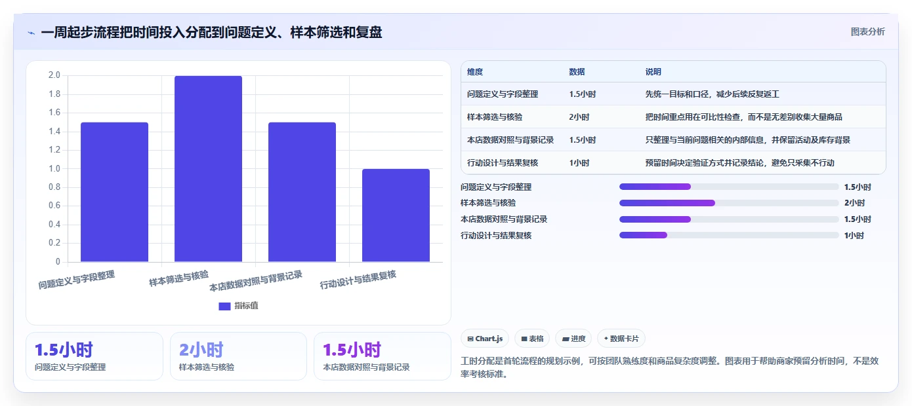The width and height of the screenshot is (912, 406).
Task: Toggle the 指标值 legend color box
Action: 224,306
